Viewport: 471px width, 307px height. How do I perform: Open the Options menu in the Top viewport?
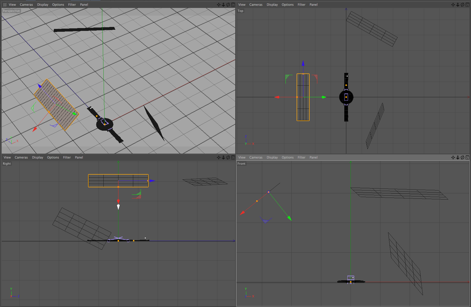[x=287, y=5]
